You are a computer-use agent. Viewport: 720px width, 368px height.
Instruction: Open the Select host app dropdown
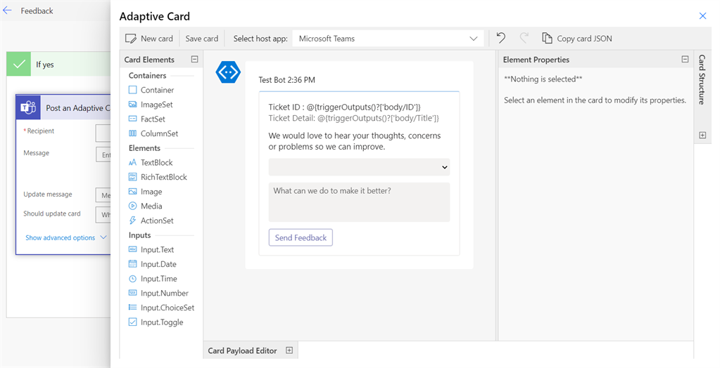[x=388, y=39]
